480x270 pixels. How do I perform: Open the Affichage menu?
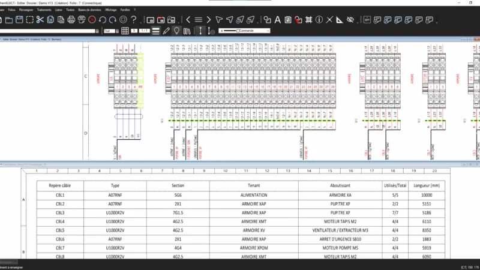coord(110,10)
